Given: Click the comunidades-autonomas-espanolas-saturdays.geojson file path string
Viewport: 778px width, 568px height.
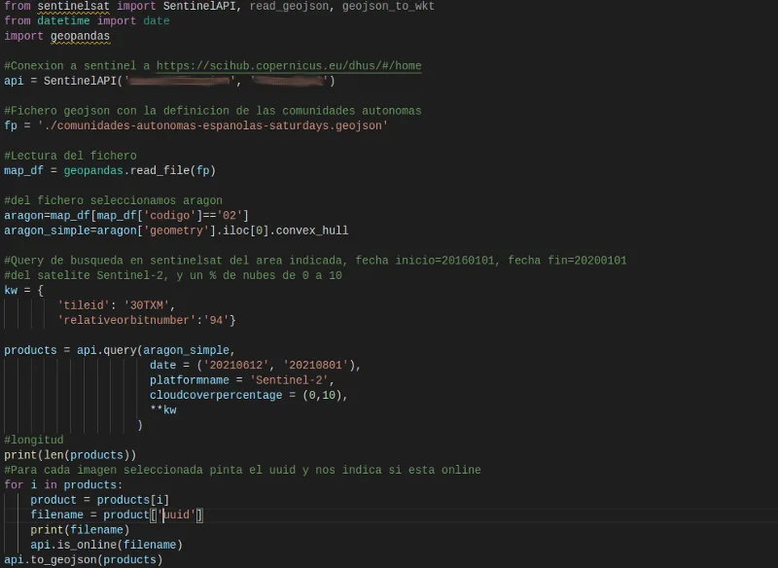Looking at the screenshot, I should 212,126.
